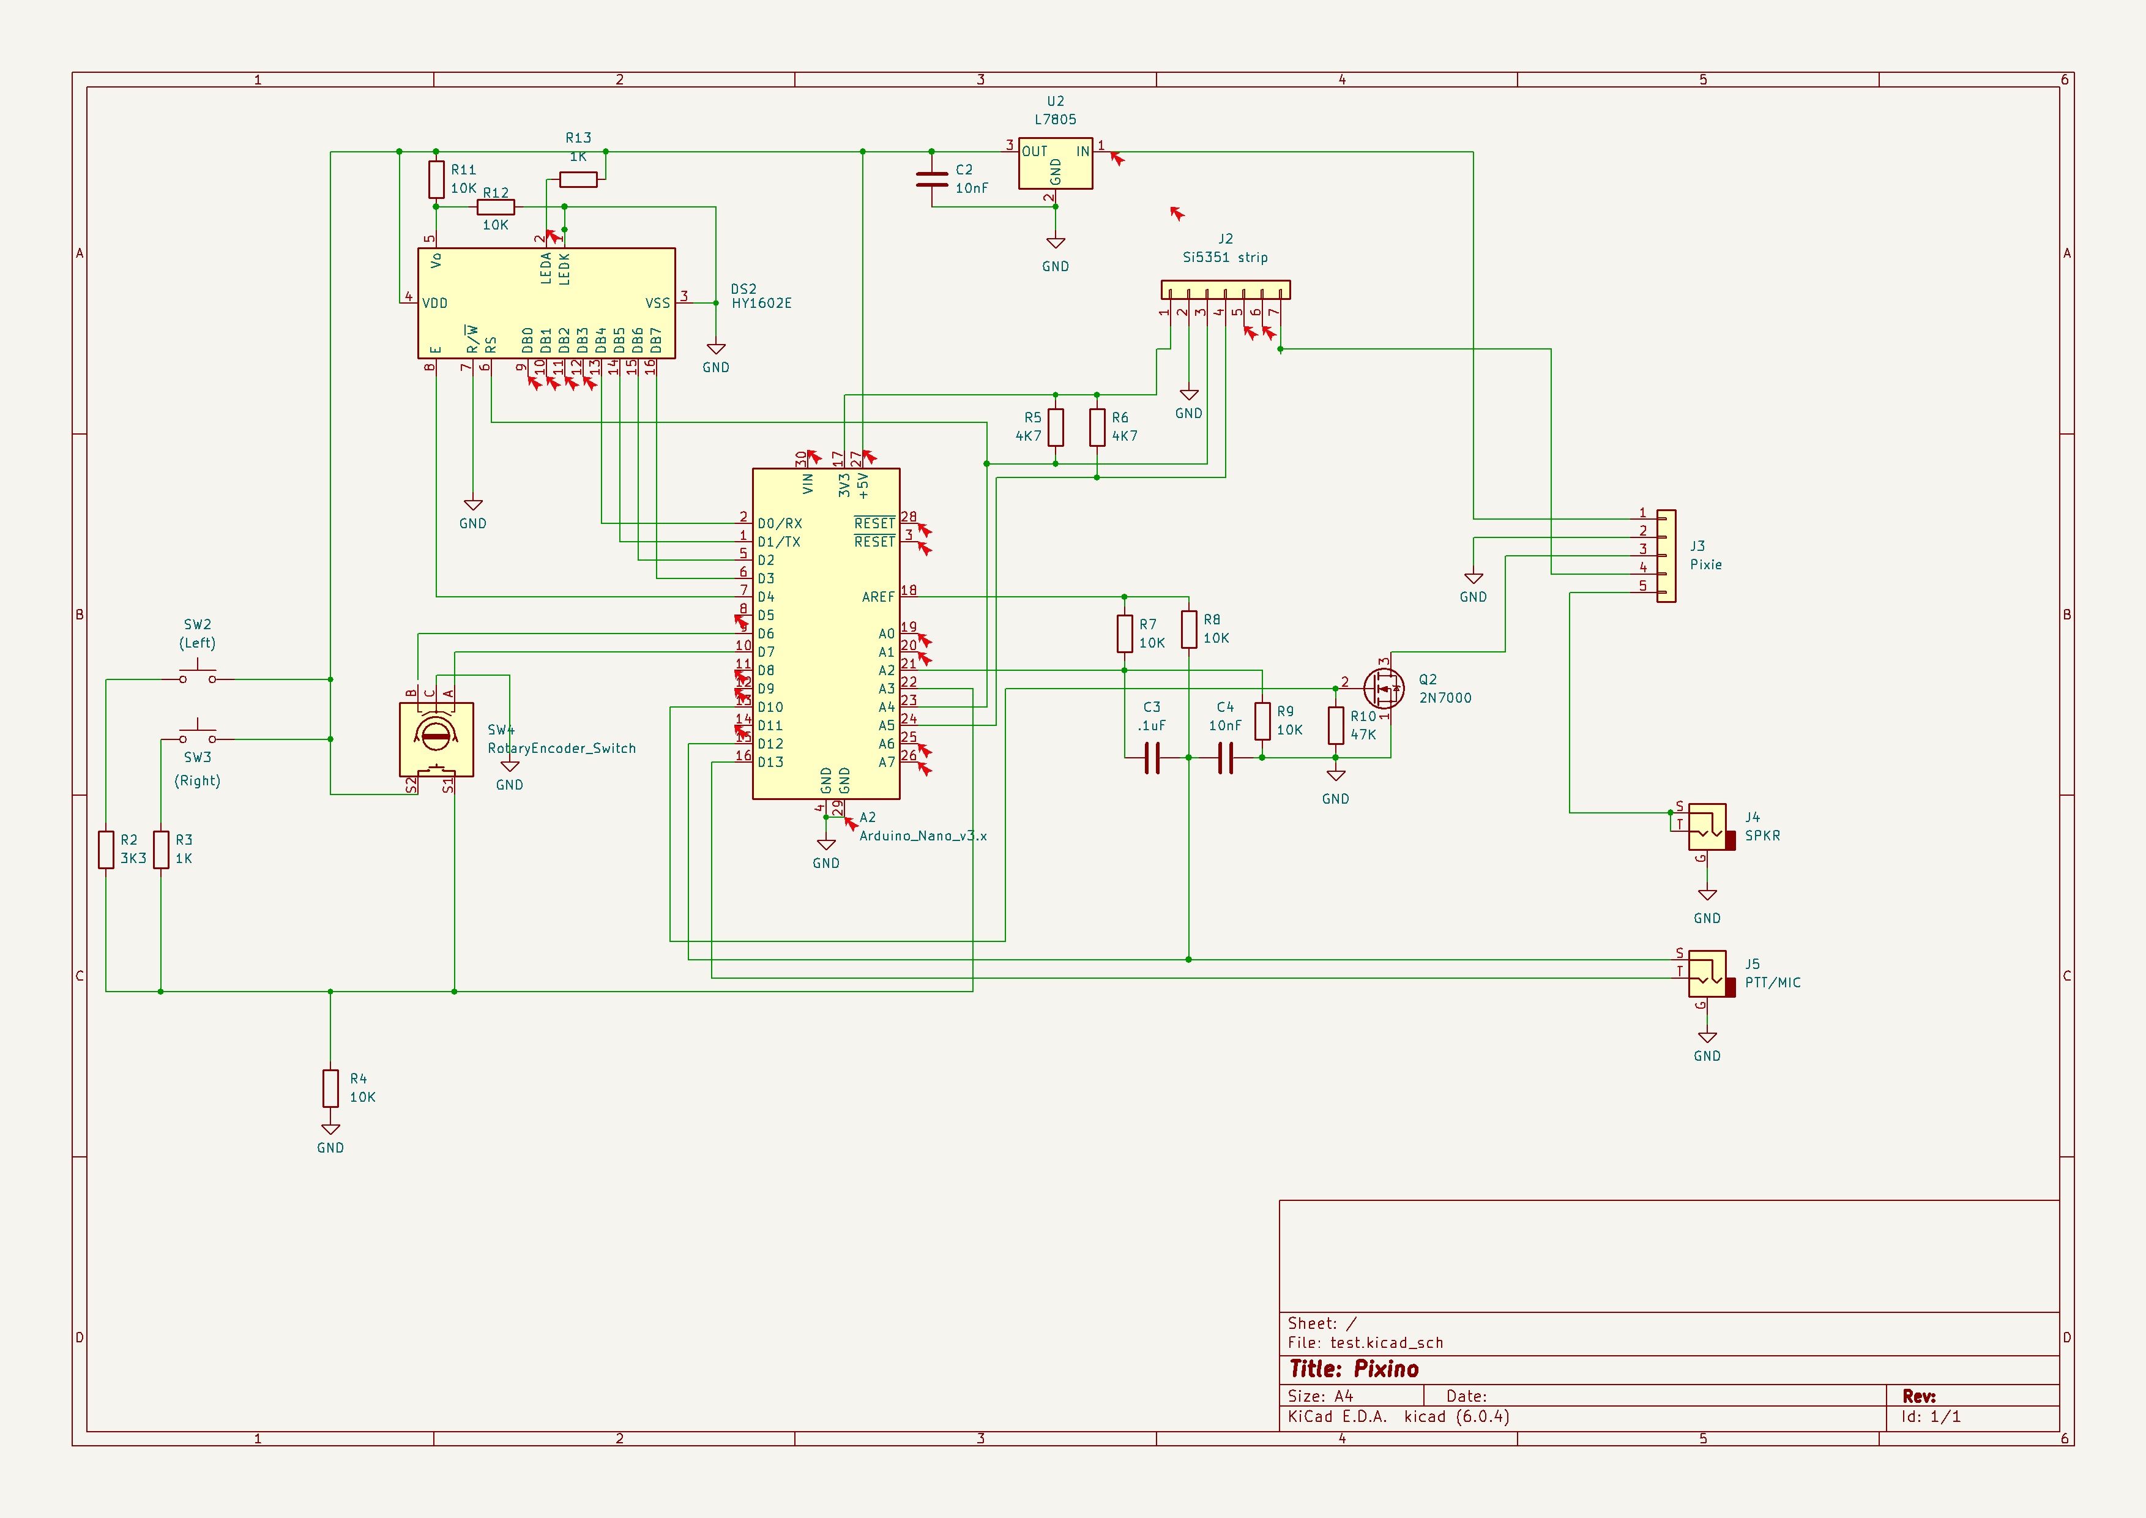Select the HY1602E LCD display body

click(x=546, y=304)
